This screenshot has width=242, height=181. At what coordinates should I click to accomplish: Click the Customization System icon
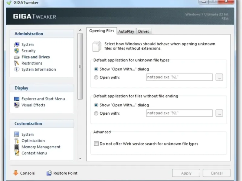coord(17,134)
